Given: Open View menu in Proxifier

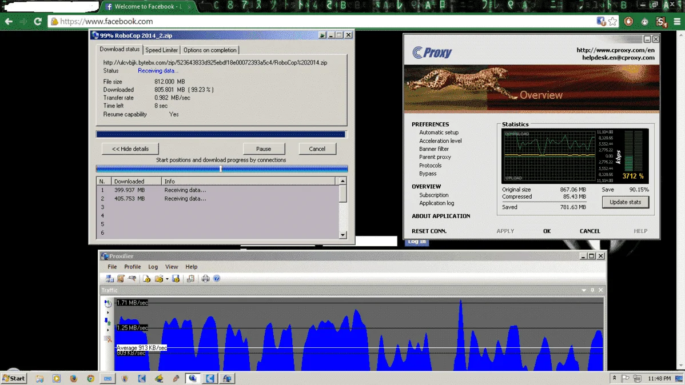Looking at the screenshot, I should [172, 267].
